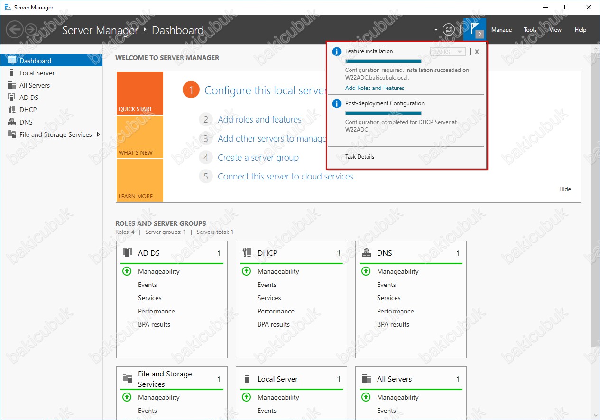Open DHCP Services
This screenshot has height=420, width=600.
click(269, 298)
